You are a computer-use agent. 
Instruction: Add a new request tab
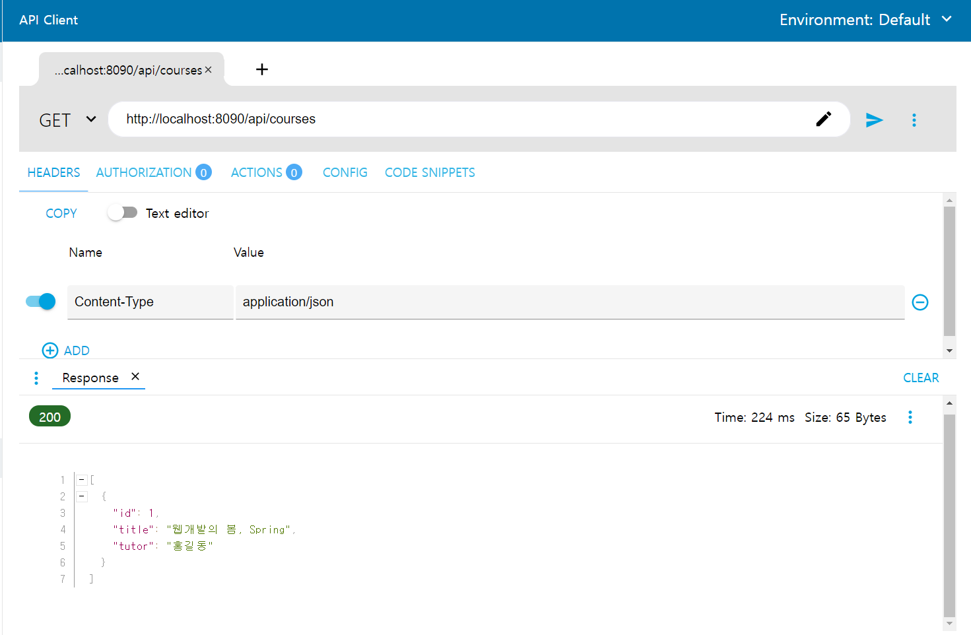coord(262,69)
